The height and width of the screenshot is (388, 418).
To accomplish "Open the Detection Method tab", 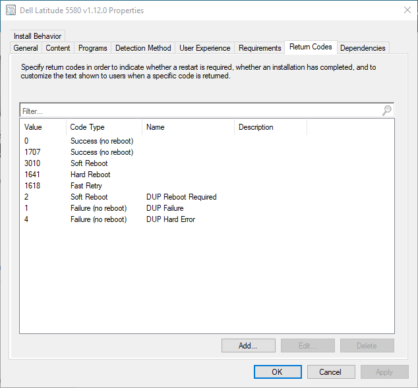I will [x=143, y=48].
